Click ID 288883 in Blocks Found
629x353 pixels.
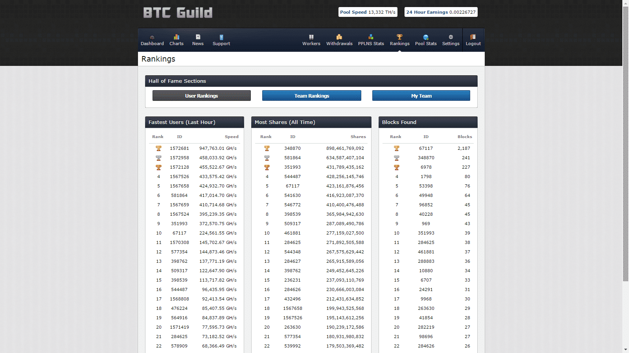[426, 261]
